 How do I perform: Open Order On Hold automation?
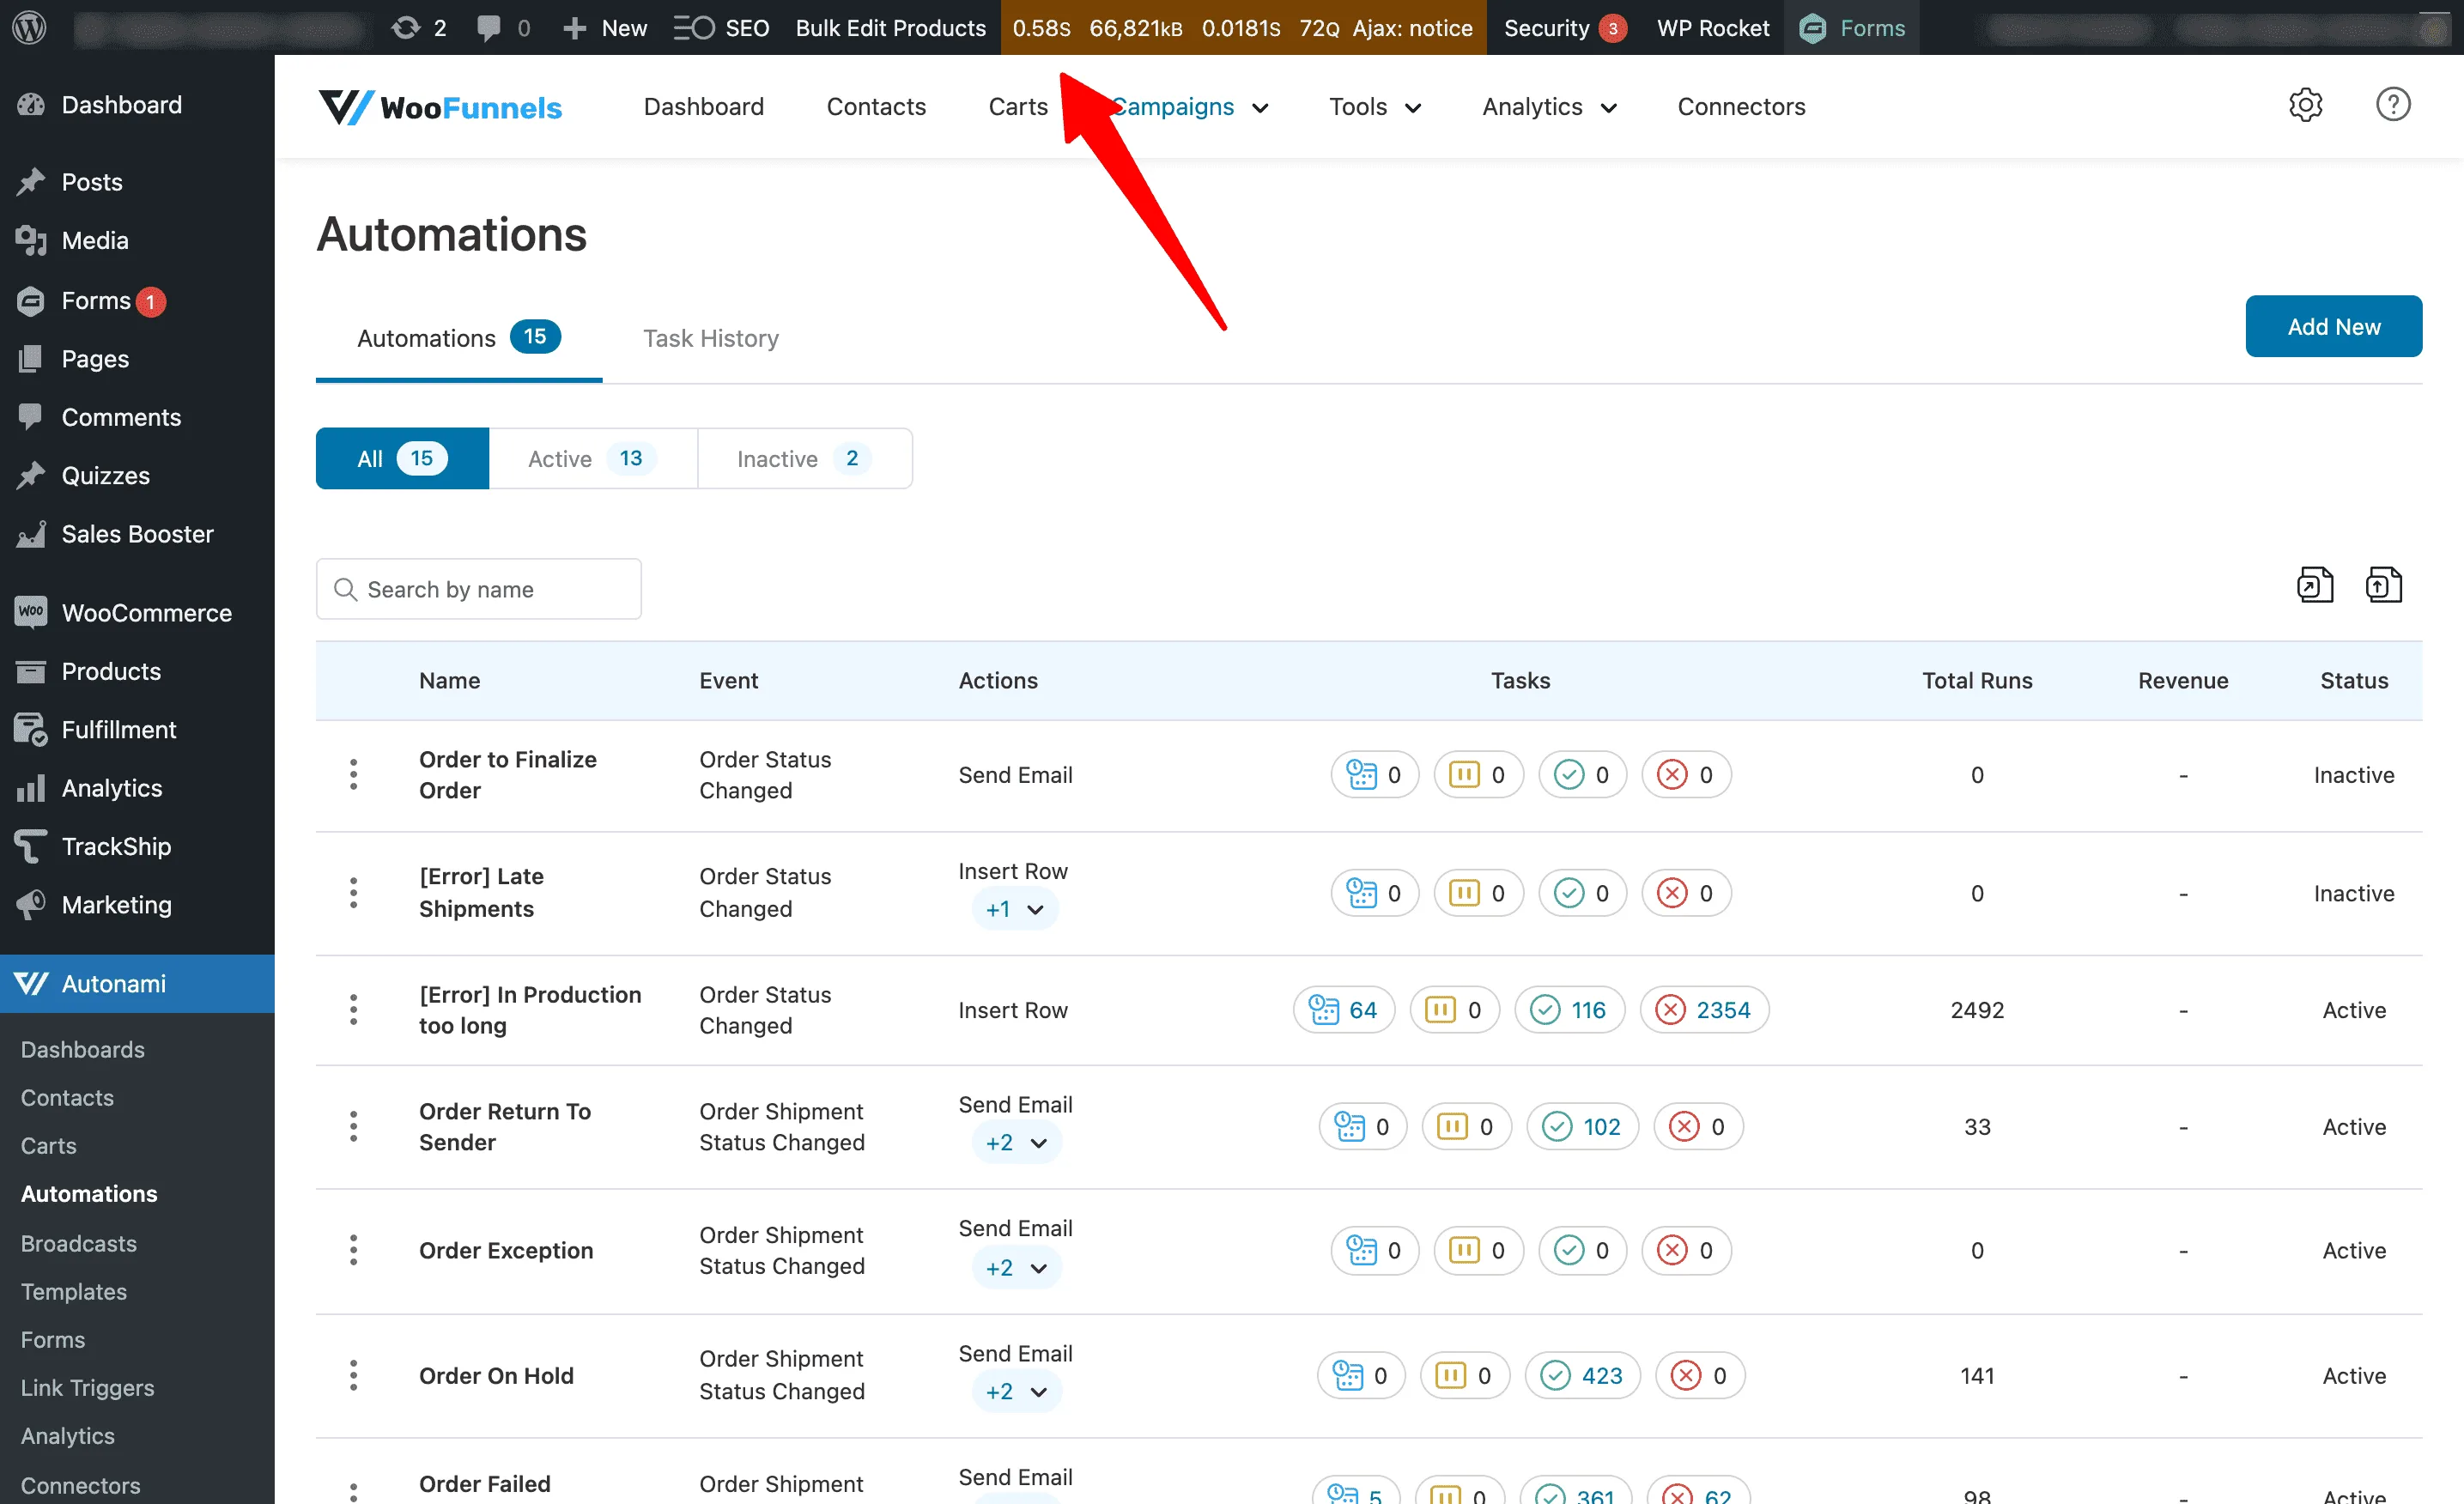click(496, 1375)
